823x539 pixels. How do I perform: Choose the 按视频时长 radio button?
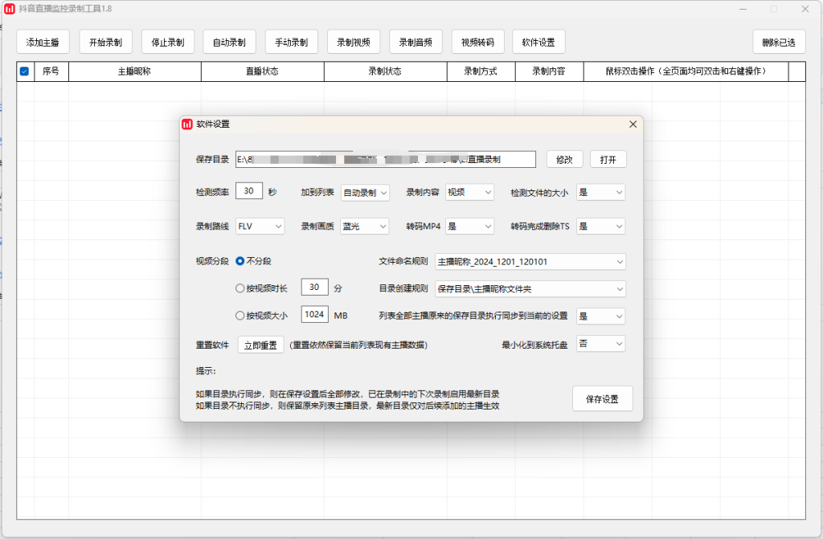point(240,288)
